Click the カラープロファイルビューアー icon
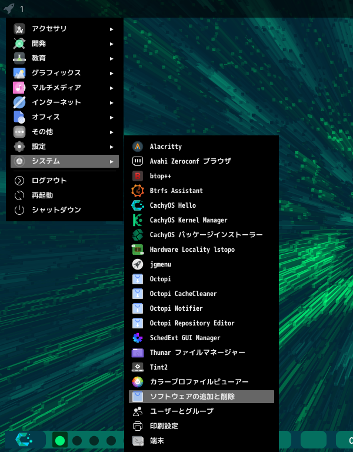 (x=138, y=382)
